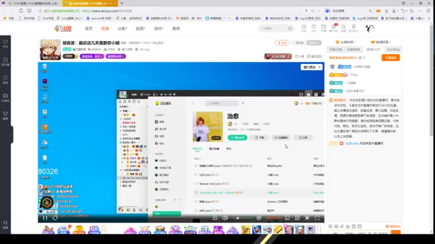Switch to 贡献周榜 tab
435x244 pixels.
[353, 49]
